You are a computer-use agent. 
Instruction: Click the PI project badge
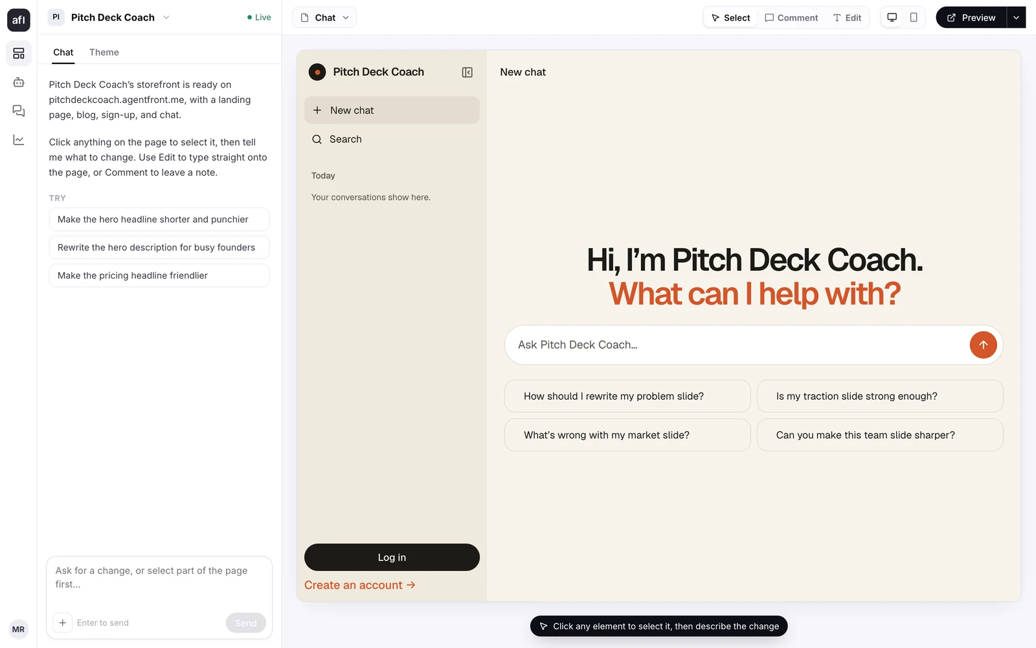point(56,17)
